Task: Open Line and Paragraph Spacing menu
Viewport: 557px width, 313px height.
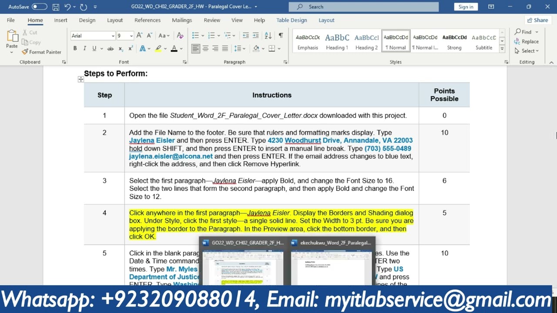Action: [238, 48]
